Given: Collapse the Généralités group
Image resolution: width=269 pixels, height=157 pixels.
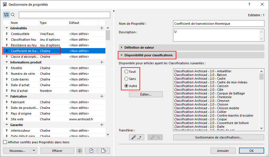Looking at the screenshot, I should coord(7,28).
